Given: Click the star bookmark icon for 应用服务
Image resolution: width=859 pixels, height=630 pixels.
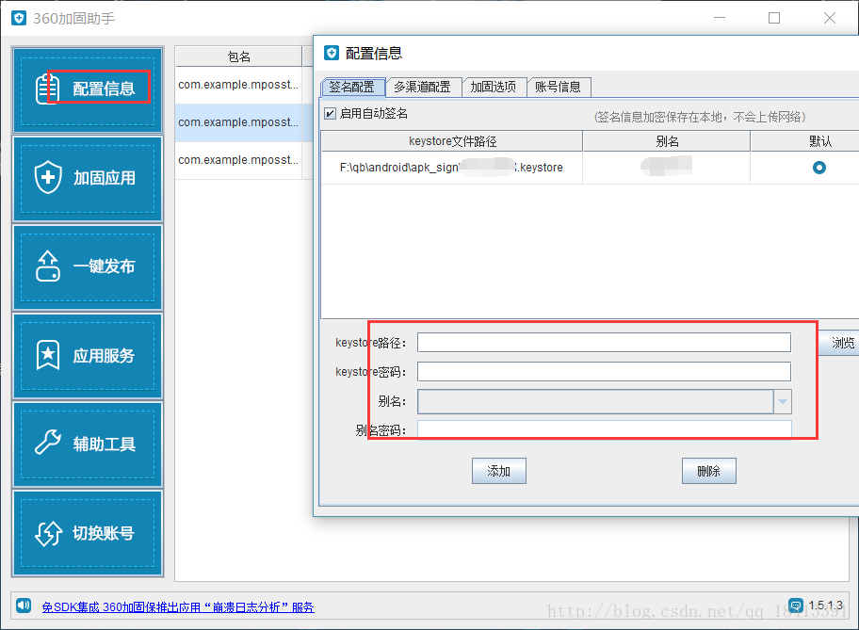Looking at the screenshot, I should [x=48, y=355].
